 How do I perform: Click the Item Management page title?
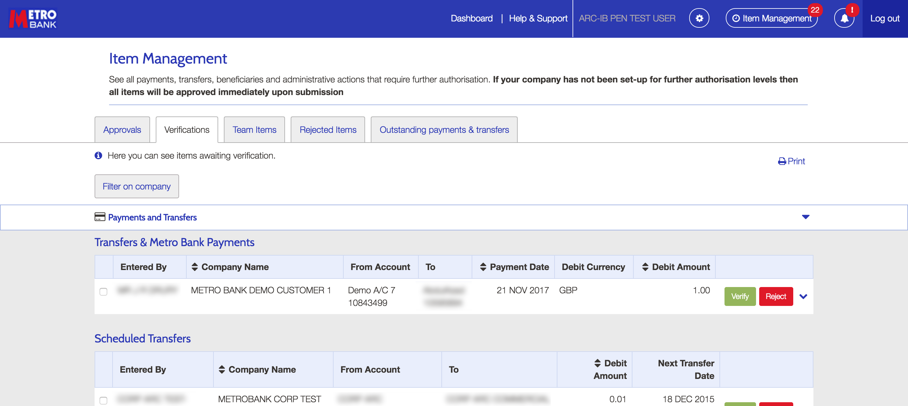[x=168, y=59]
